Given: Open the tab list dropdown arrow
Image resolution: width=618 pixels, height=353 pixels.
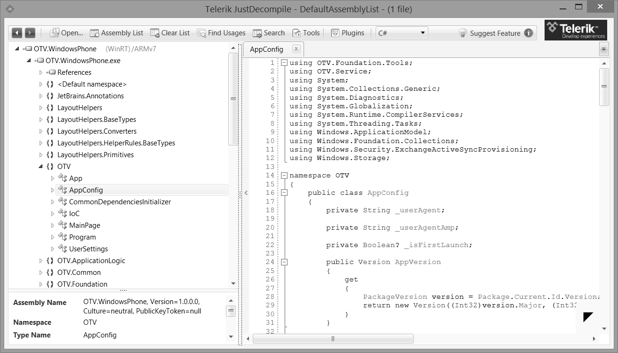Looking at the screenshot, I should point(603,49).
